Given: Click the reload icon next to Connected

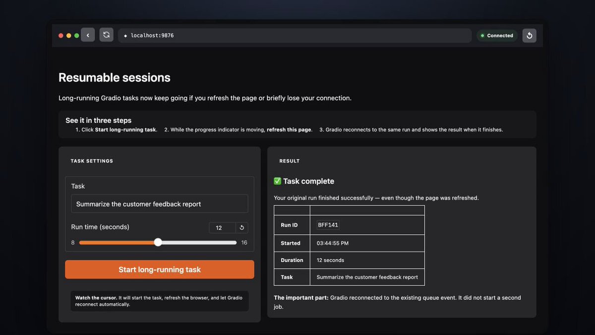Looking at the screenshot, I should pos(530,35).
